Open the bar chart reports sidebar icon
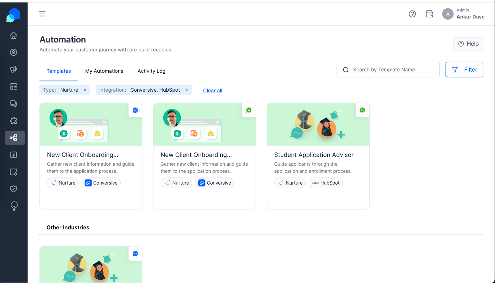 click(x=13, y=155)
